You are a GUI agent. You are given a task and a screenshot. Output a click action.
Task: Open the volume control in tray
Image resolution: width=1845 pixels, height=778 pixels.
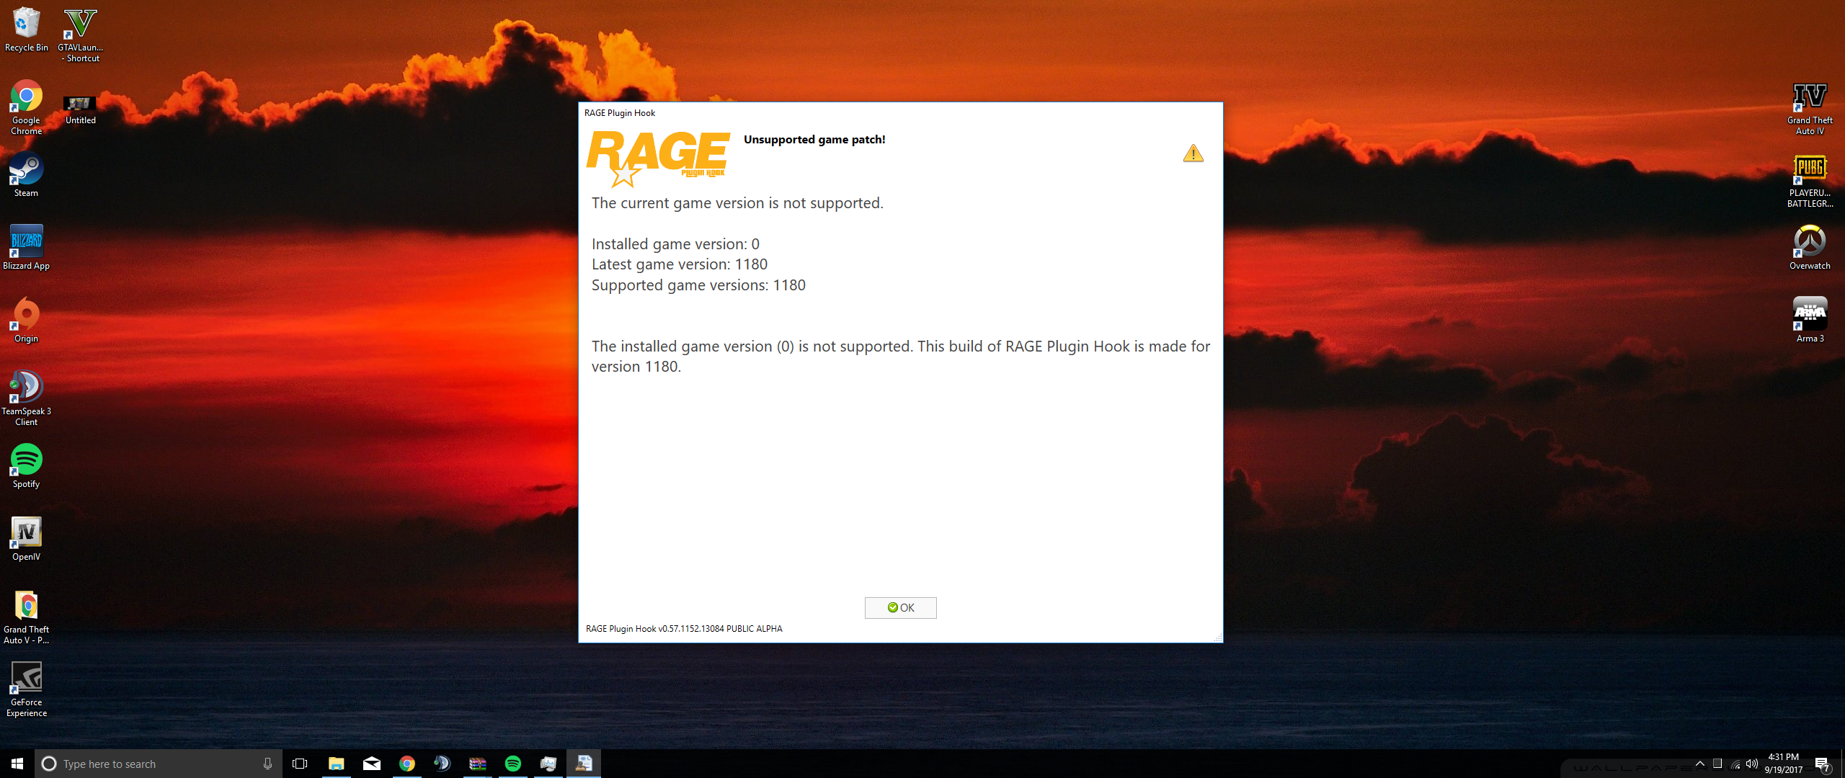click(x=1752, y=764)
